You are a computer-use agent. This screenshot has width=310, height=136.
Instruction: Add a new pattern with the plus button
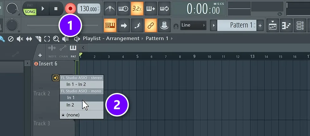point(260,25)
